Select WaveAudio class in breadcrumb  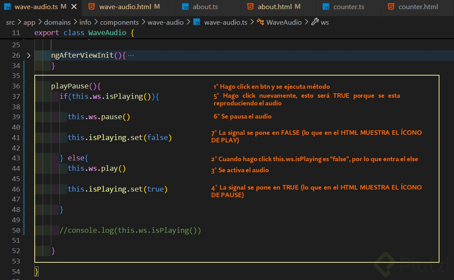coord(284,22)
